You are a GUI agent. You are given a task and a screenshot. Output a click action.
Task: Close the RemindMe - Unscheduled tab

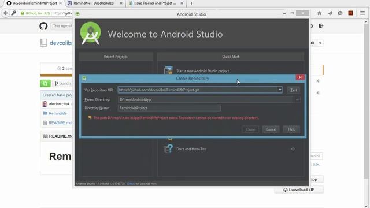click(x=121, y=3)
